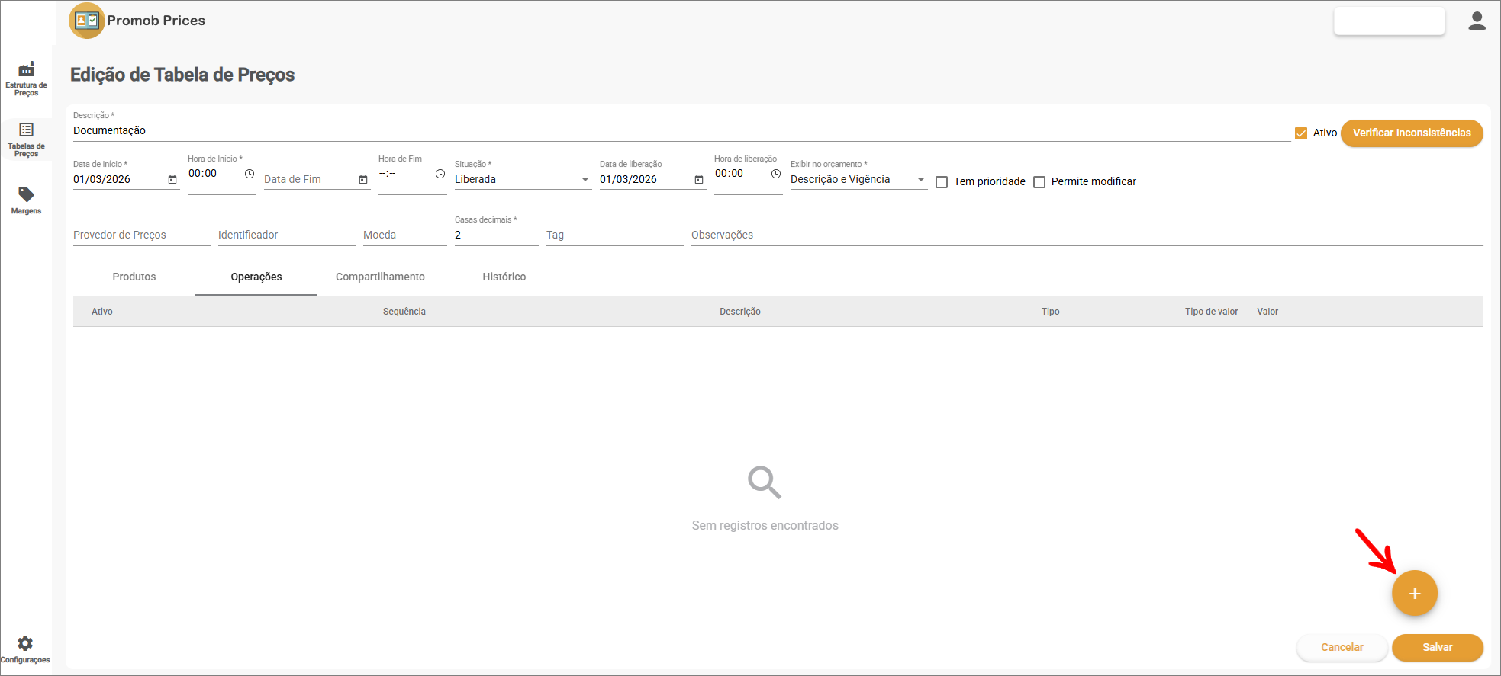Open Configurações gear icon
Viewport: 1501px width, 676px height.
(25, 643)
